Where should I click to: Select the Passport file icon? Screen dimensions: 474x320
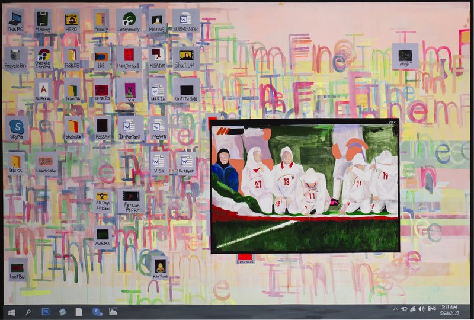(x=103, y=128)
